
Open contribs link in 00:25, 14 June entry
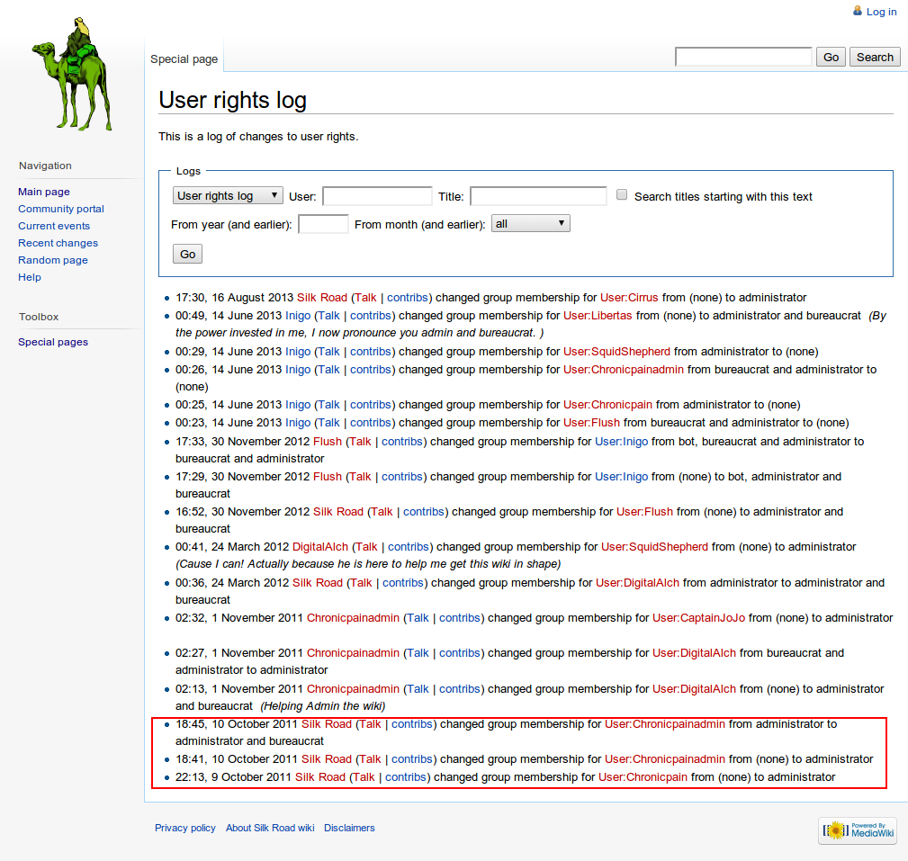point(371,405)
